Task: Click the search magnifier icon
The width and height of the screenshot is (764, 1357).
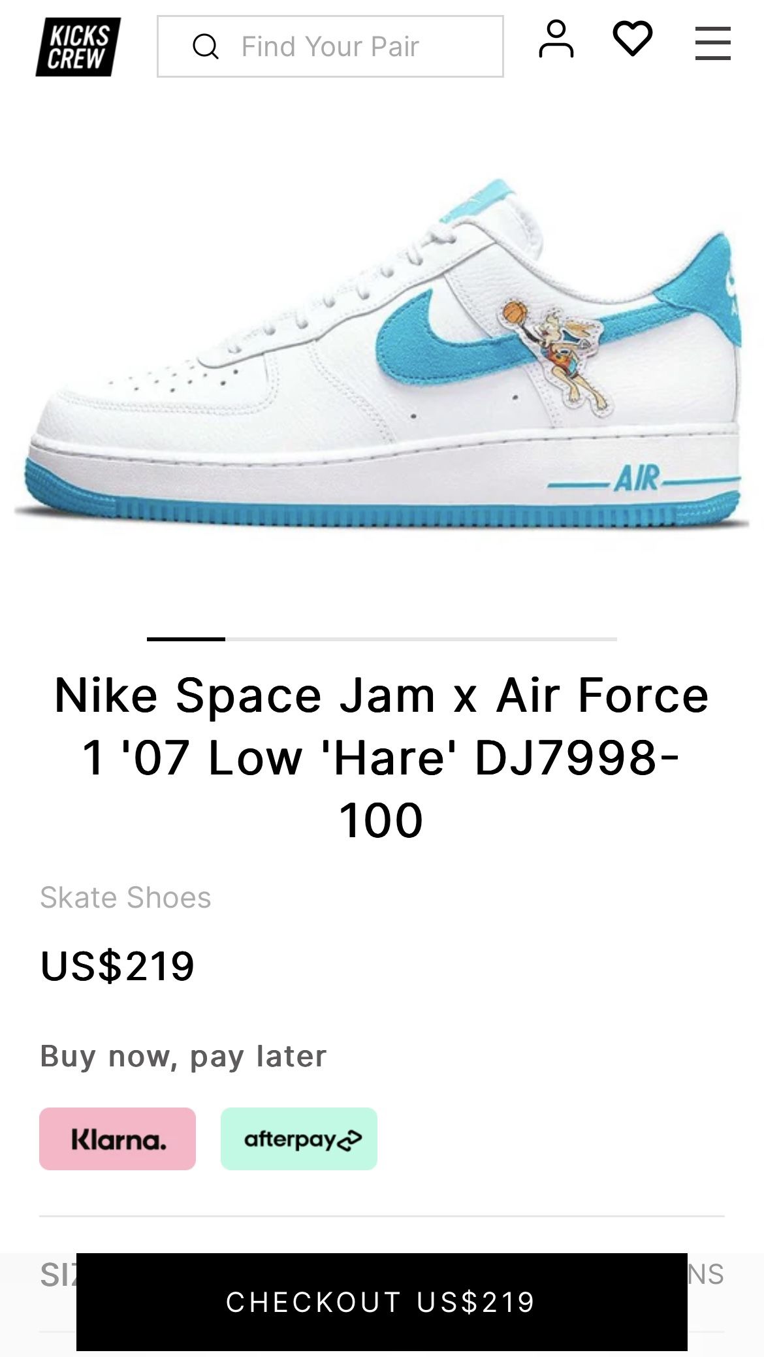Action: pyautogui.click(x=206, y=46)
